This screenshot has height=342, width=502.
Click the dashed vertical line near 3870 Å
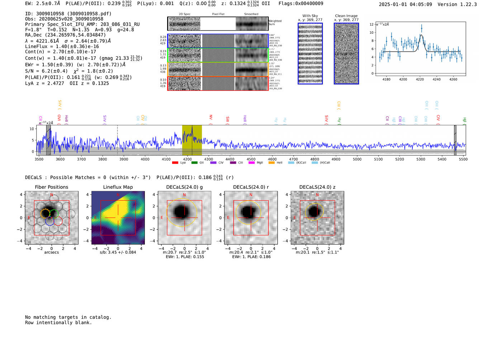pyautogui.click(x=117, y=140)
